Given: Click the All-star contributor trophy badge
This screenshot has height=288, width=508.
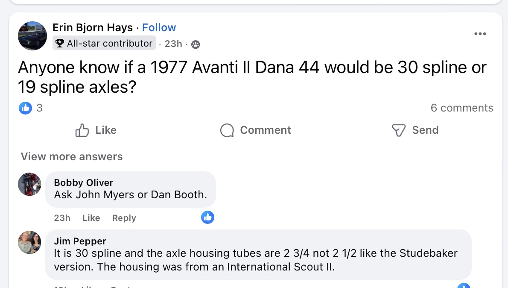Looking at the screenshot, I should (x=60, y=44).
